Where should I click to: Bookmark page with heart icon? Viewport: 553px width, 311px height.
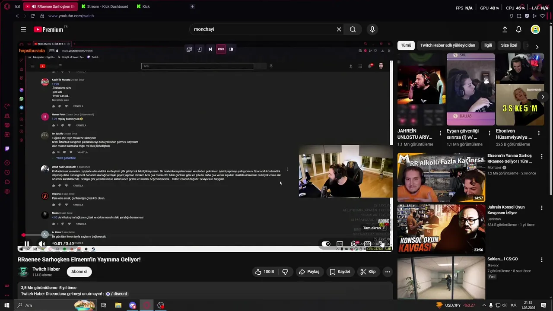click(543, 16)
